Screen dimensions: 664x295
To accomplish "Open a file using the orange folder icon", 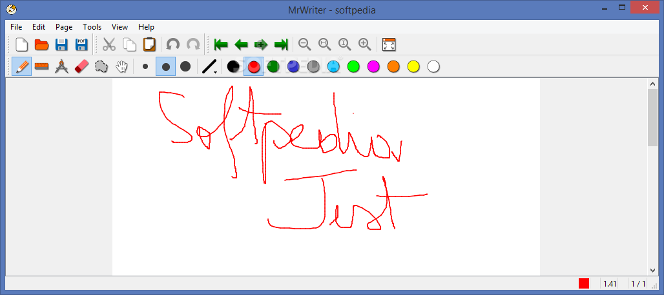I will [x=41, y=44].
